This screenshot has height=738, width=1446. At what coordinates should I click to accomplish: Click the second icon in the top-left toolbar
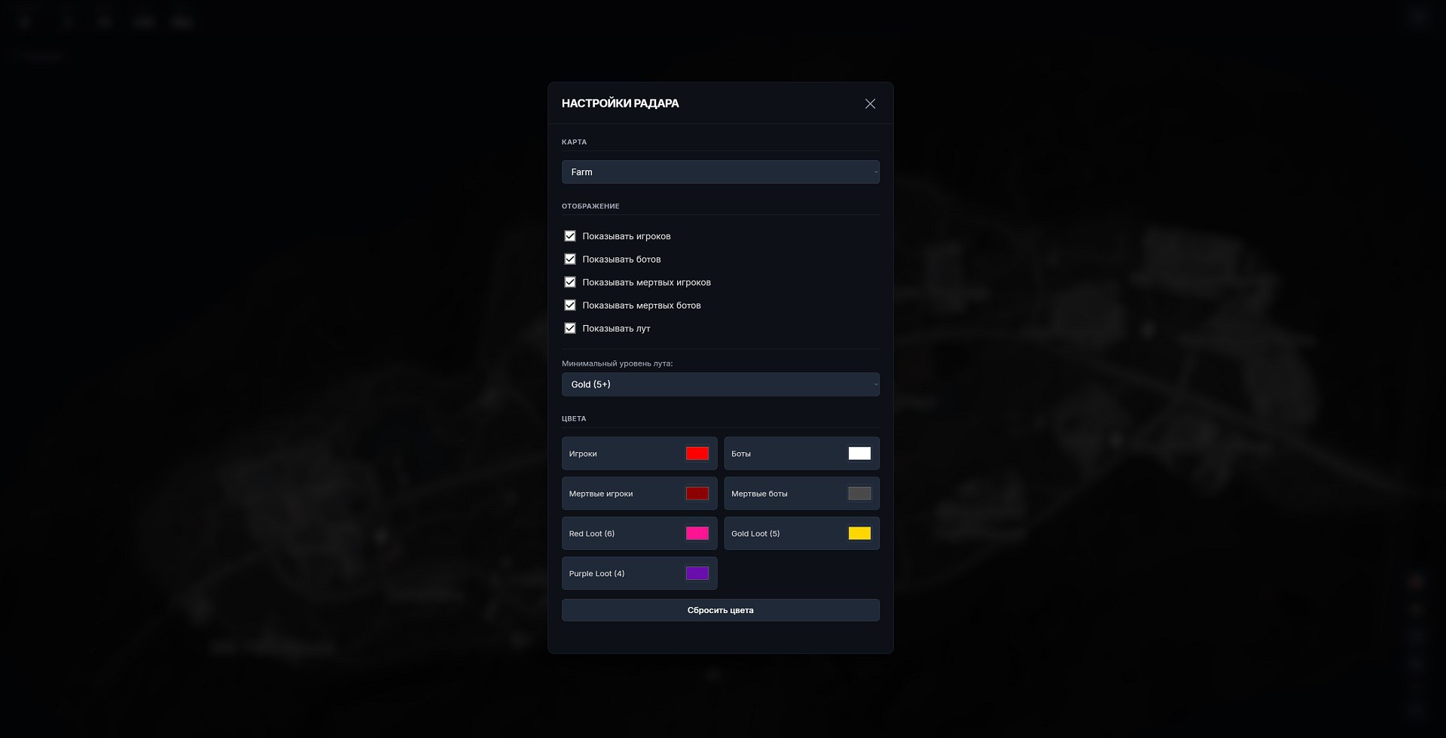66,21
